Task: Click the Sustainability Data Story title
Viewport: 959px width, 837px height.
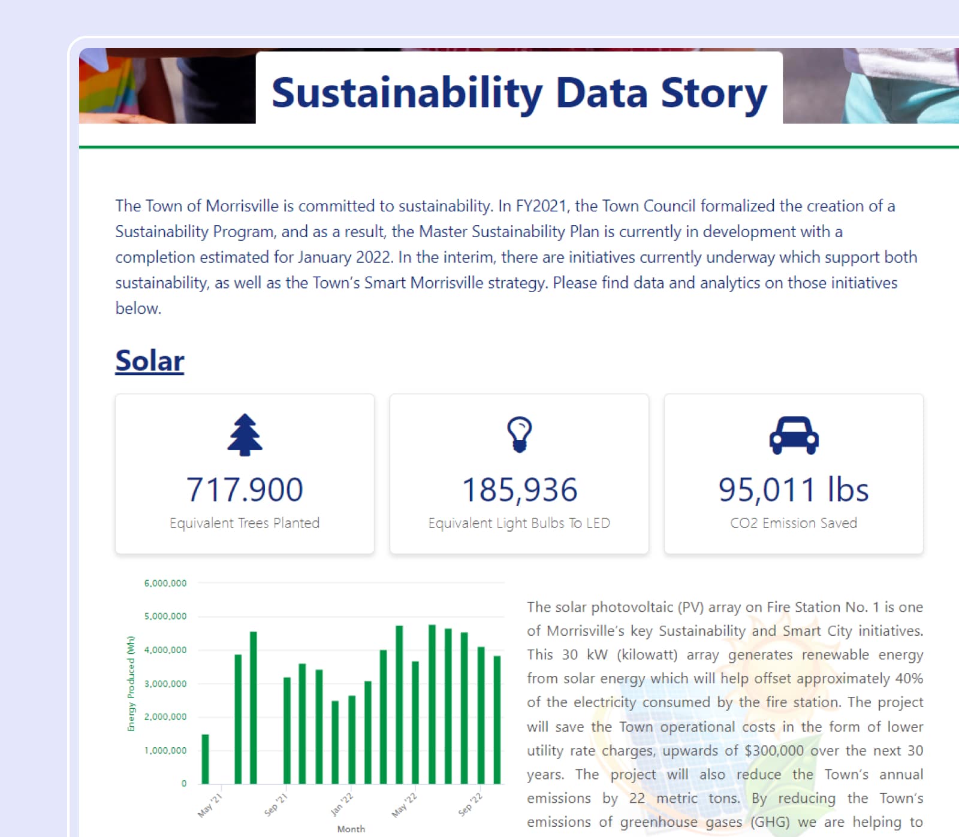Action: pos(519,93)
